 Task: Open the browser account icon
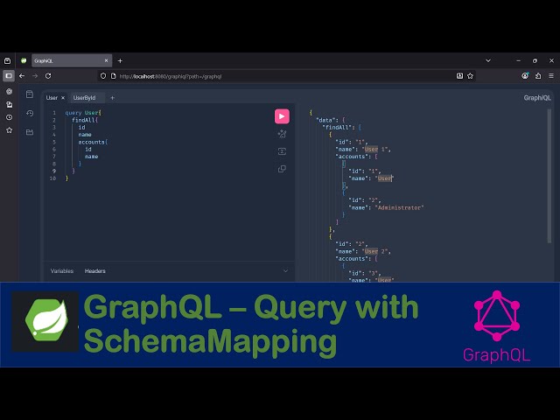525,76
